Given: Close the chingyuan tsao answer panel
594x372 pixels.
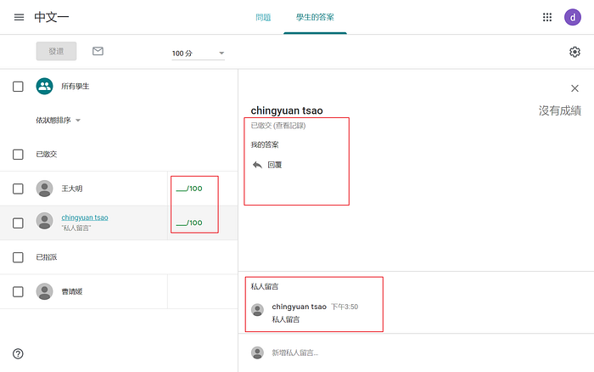Looking at the screenshot, I should [574, 88].
